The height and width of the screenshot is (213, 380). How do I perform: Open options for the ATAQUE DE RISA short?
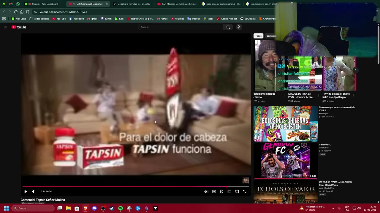click(319, 95)
